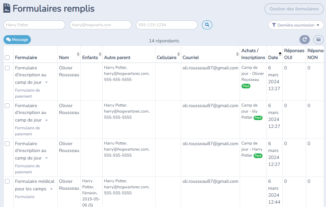Click the Payé badge in the Camp de jour - Harry Potter row
The width and height of the screenshot is (326, 207).
coord(258,155)
